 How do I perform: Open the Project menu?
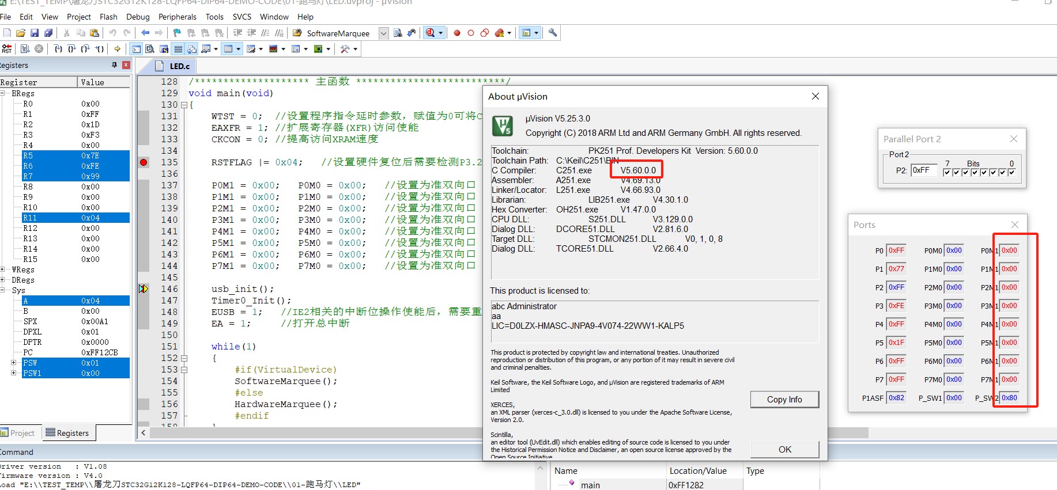(x=79, y=17)
